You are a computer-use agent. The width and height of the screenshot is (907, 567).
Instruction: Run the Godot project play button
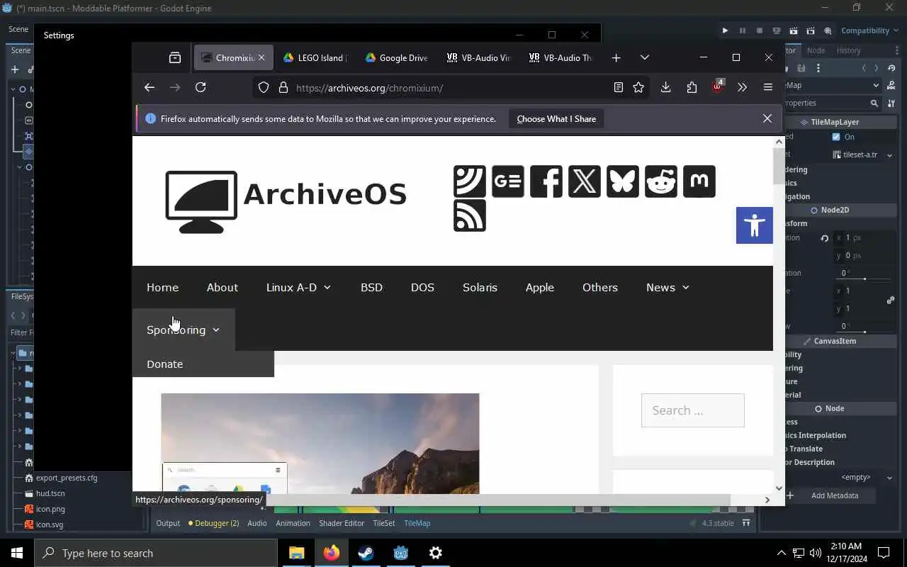point(725,30)
